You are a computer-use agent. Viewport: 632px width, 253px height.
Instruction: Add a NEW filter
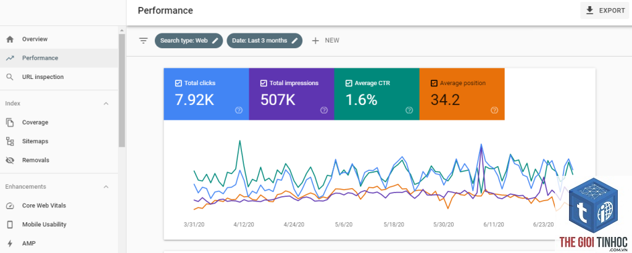[x=326, y=40]
